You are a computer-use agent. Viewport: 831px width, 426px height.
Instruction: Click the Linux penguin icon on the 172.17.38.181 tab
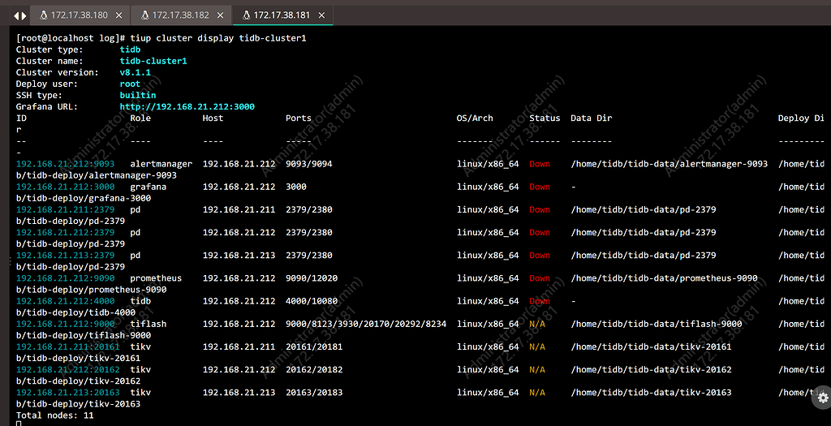(246, 15)
